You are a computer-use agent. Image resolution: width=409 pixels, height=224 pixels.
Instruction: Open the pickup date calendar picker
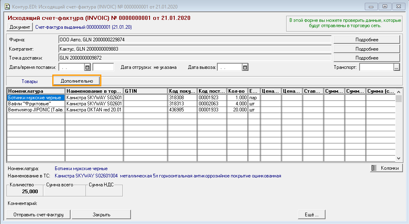coord(245,67)
